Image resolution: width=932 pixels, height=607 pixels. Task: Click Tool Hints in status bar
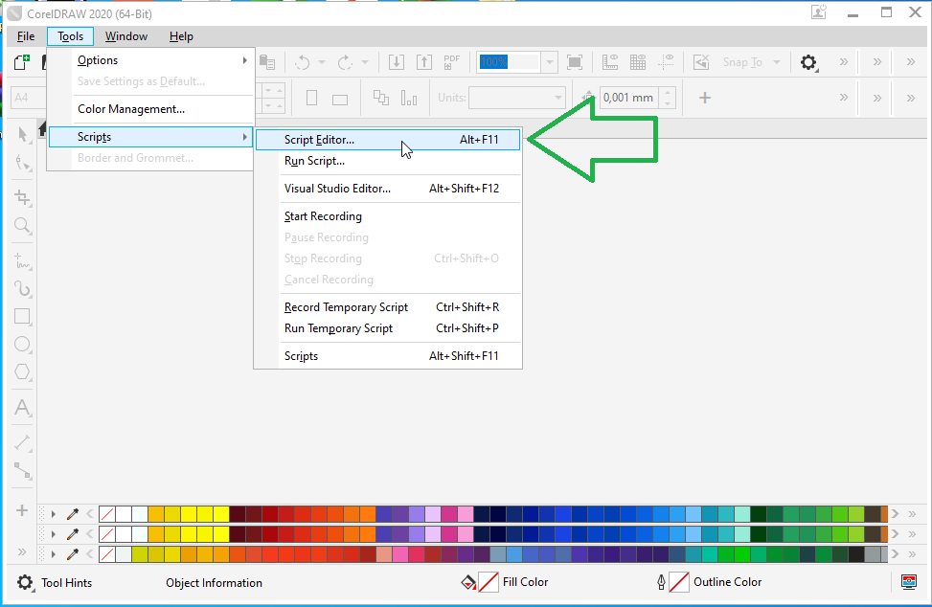pos(67,583)
